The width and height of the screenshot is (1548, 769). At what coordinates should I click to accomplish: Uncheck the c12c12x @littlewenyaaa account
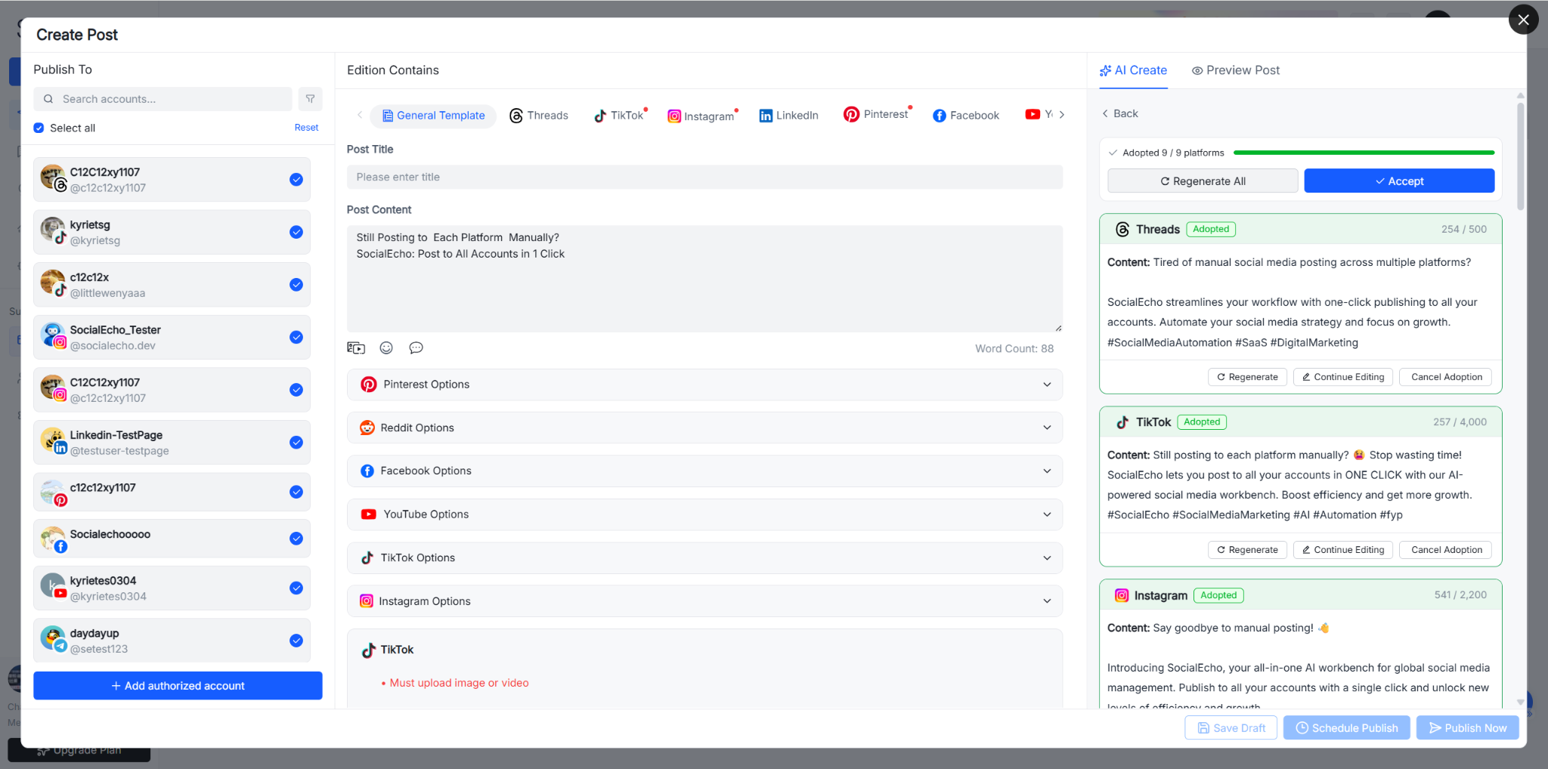pyautogui.click(x=296, y=285)
